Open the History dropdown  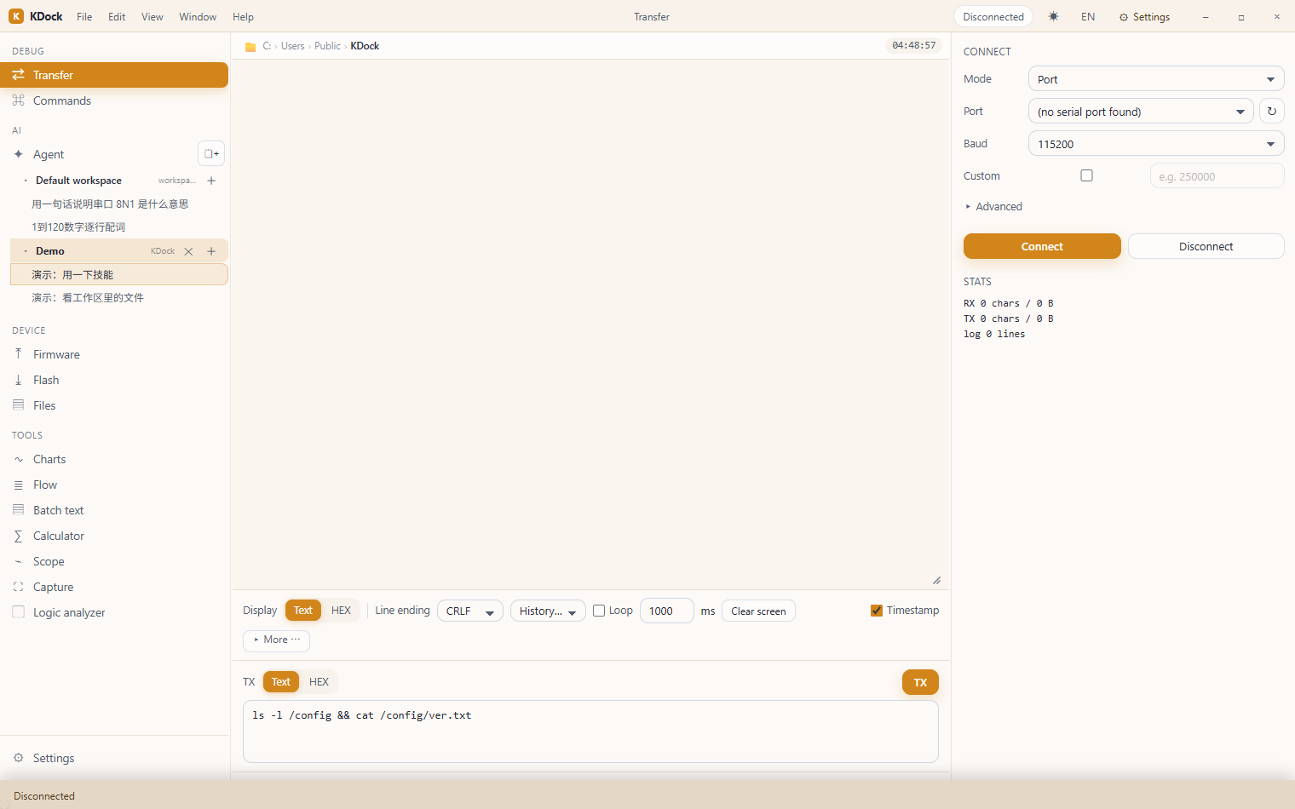(x=548, y=611)
